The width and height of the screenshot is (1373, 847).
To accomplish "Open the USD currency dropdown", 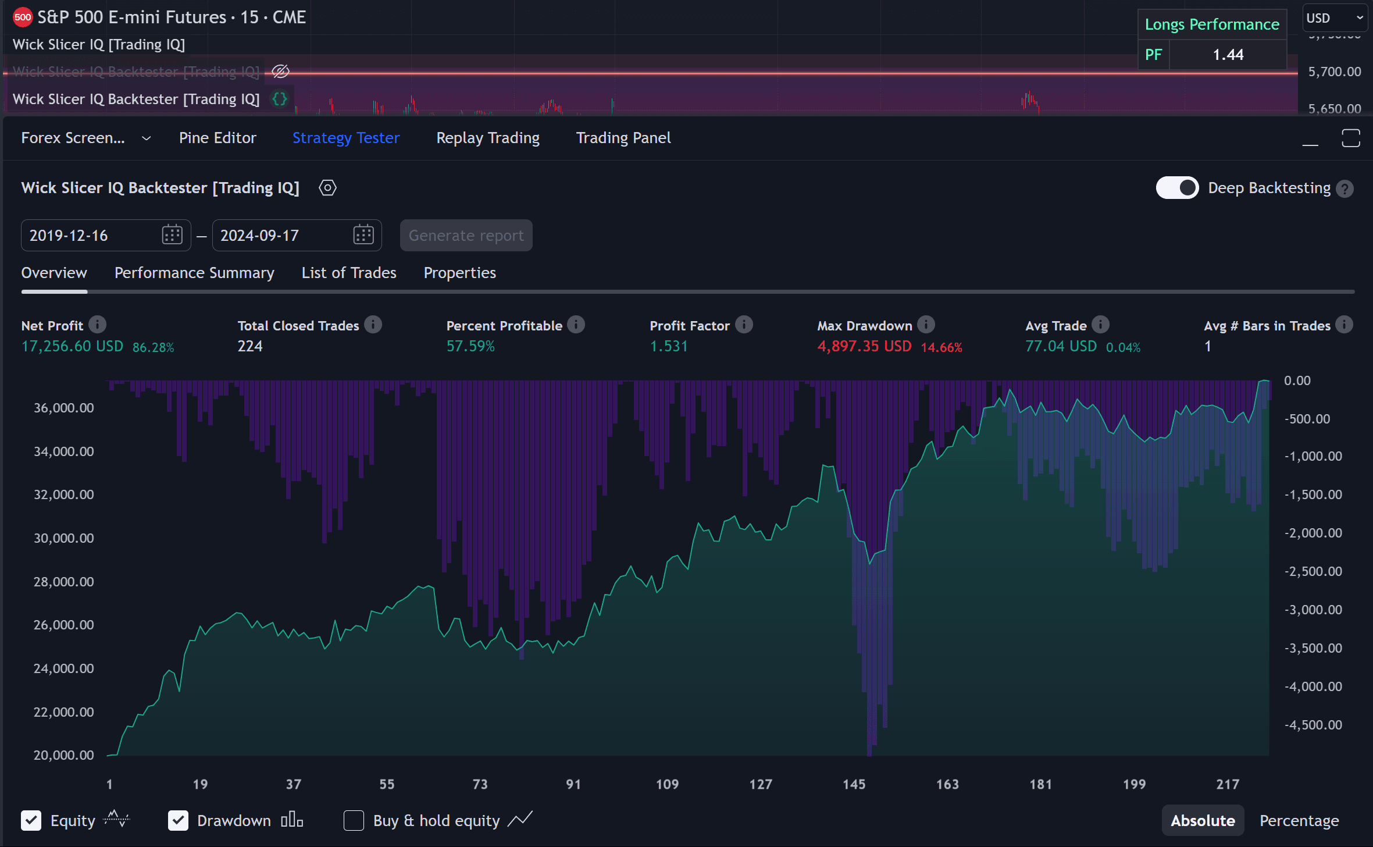I will coord(1335,18).
